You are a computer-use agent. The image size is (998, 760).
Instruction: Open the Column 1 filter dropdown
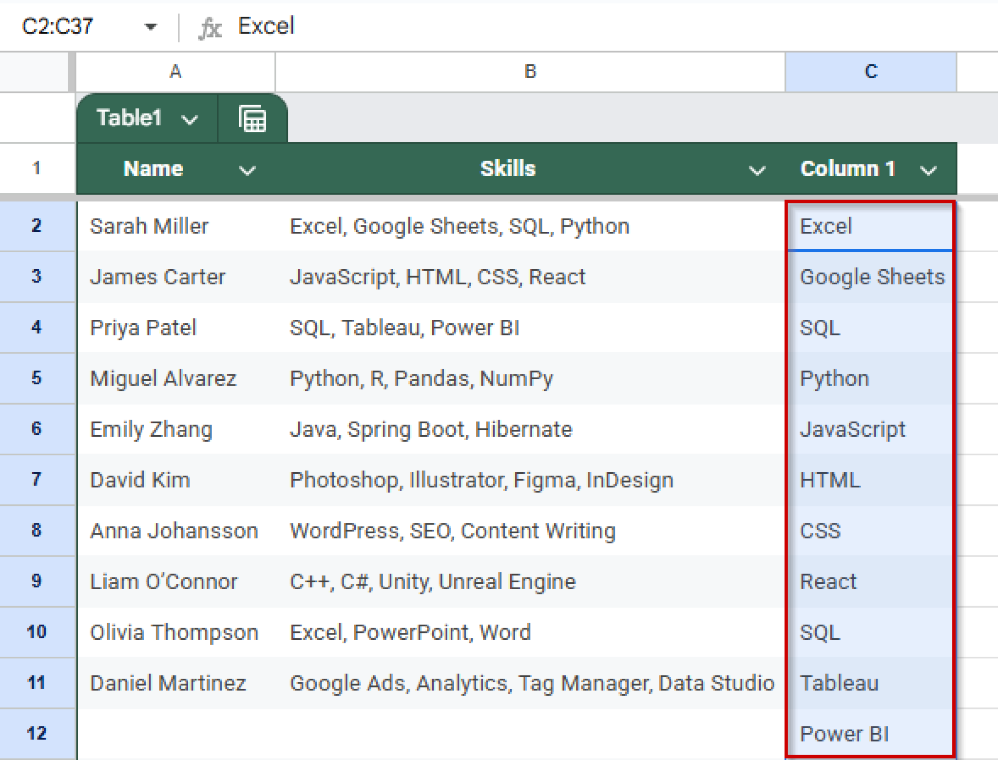(x=929, y=171)
